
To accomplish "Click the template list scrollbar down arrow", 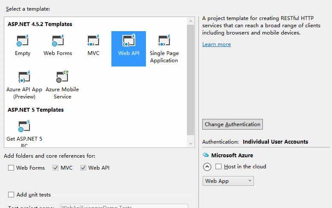I will pos(191,144).
